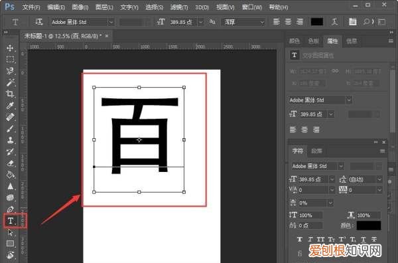This screenshot has width=398, height=263.
Task: Right align text in the options bar
Action: tap(300, 22)
